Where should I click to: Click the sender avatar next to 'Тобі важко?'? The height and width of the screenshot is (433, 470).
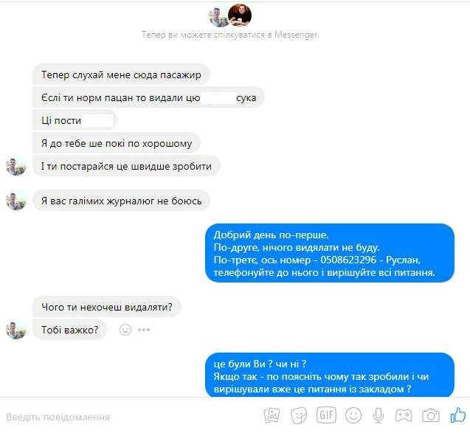(16, 330)
